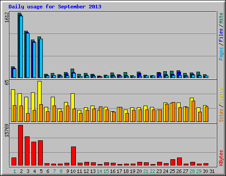Click the day 2 axis label
The image size is (226, 176).
[x=21, y=171]
